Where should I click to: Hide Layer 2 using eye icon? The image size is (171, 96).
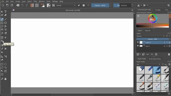pos(138,42)
